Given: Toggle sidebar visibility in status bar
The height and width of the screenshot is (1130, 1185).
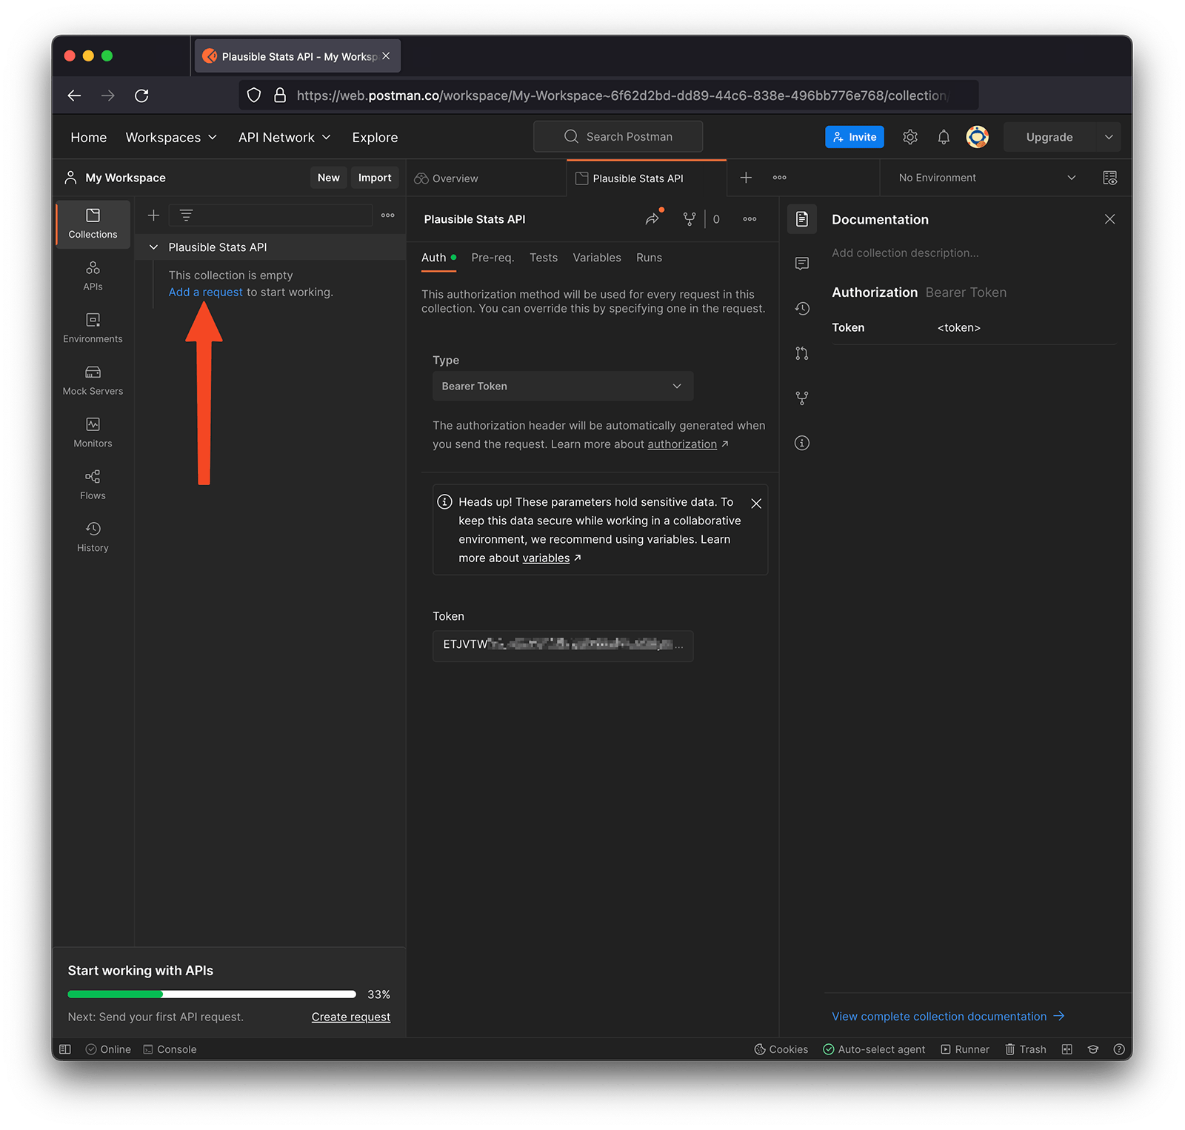Looking at the screenshot, I should 65,1049.
